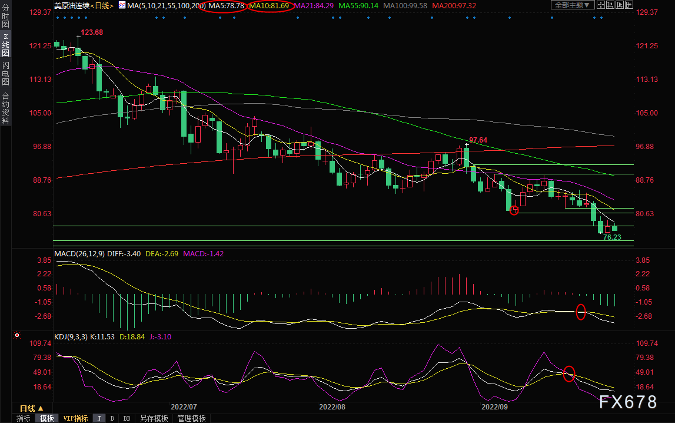This screenshot has height=423, width=675.
Task: Click the MA200 red line label
Action: [x=454, y=6]
